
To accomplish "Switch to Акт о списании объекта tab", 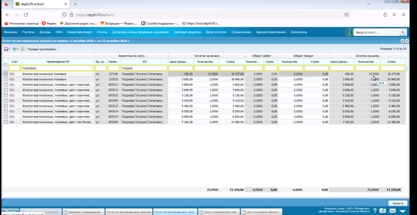I will [x=261, y=212].
